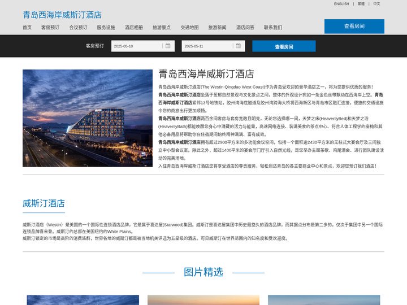Click the 客房预订 label in the dark bar
407x305 pixels.
coord(95,46)
